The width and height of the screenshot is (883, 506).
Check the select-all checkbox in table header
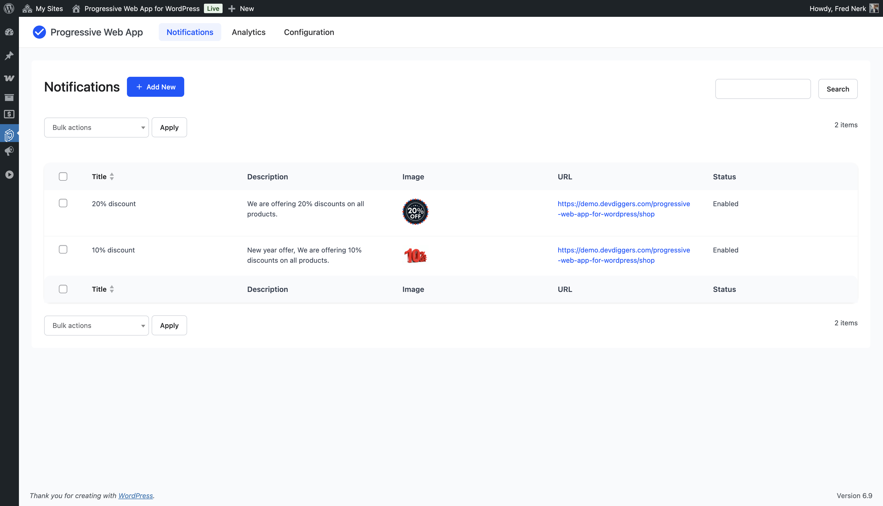(63, 176)
